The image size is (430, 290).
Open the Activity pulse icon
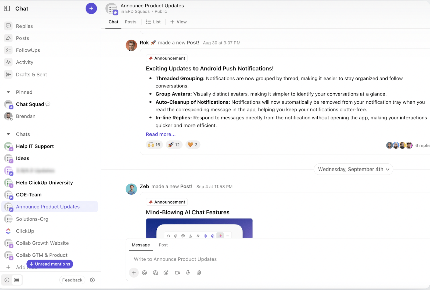pyautogui.click(x=8, y=62)
